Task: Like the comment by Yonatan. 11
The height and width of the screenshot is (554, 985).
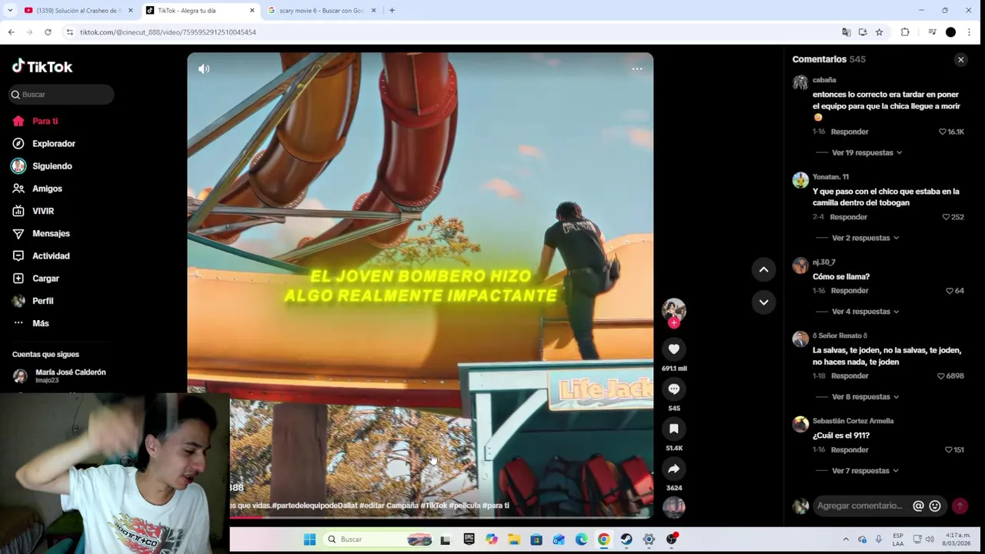Action: (x=947, y=217)
